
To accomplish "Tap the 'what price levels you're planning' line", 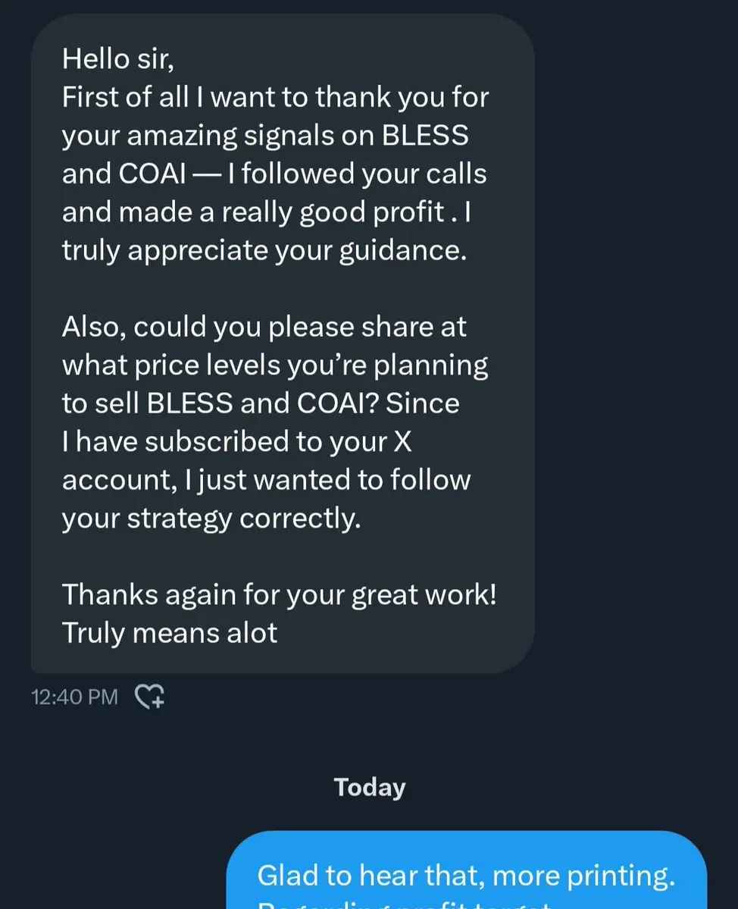I will click(x=275, y=365).
